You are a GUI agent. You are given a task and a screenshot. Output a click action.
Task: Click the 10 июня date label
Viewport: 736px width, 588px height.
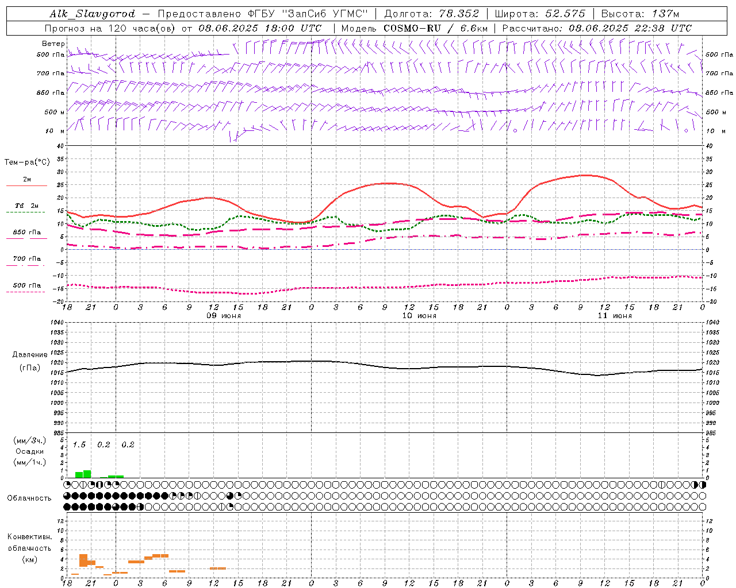click(419, 316)
